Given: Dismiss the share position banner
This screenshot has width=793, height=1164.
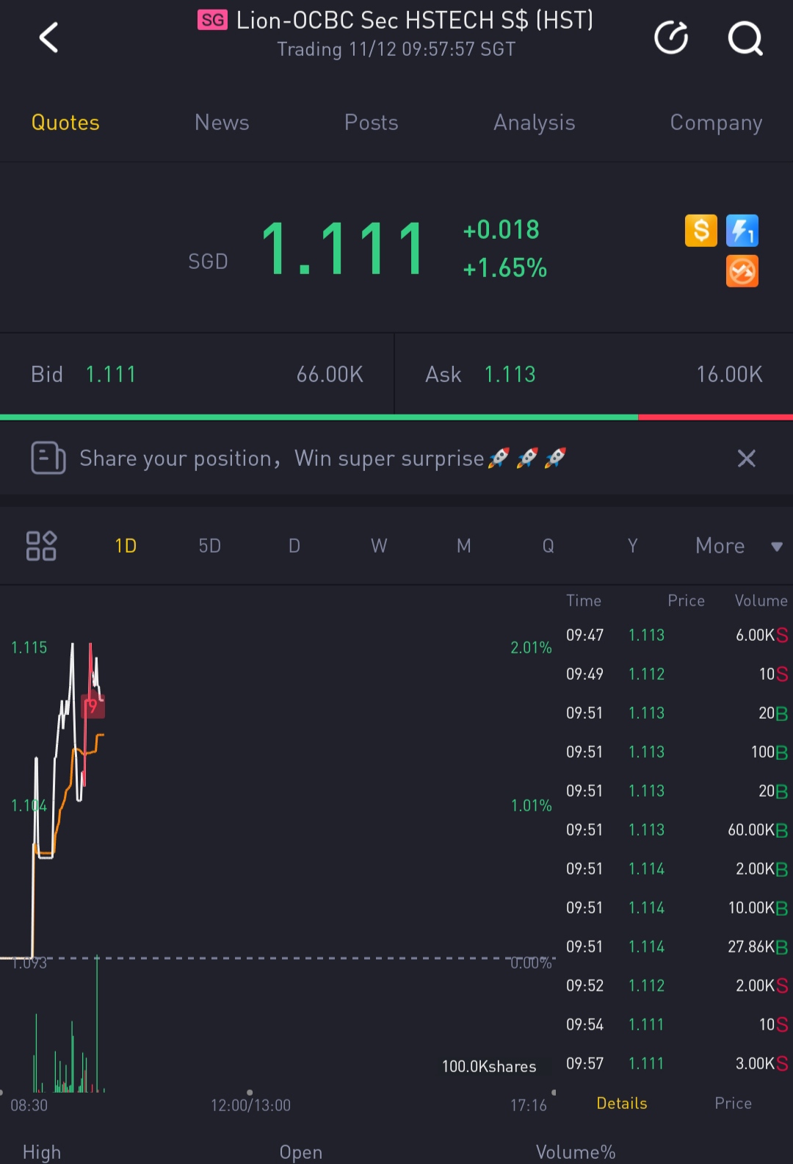Looking at the screenshot, I should pos(746,459).
